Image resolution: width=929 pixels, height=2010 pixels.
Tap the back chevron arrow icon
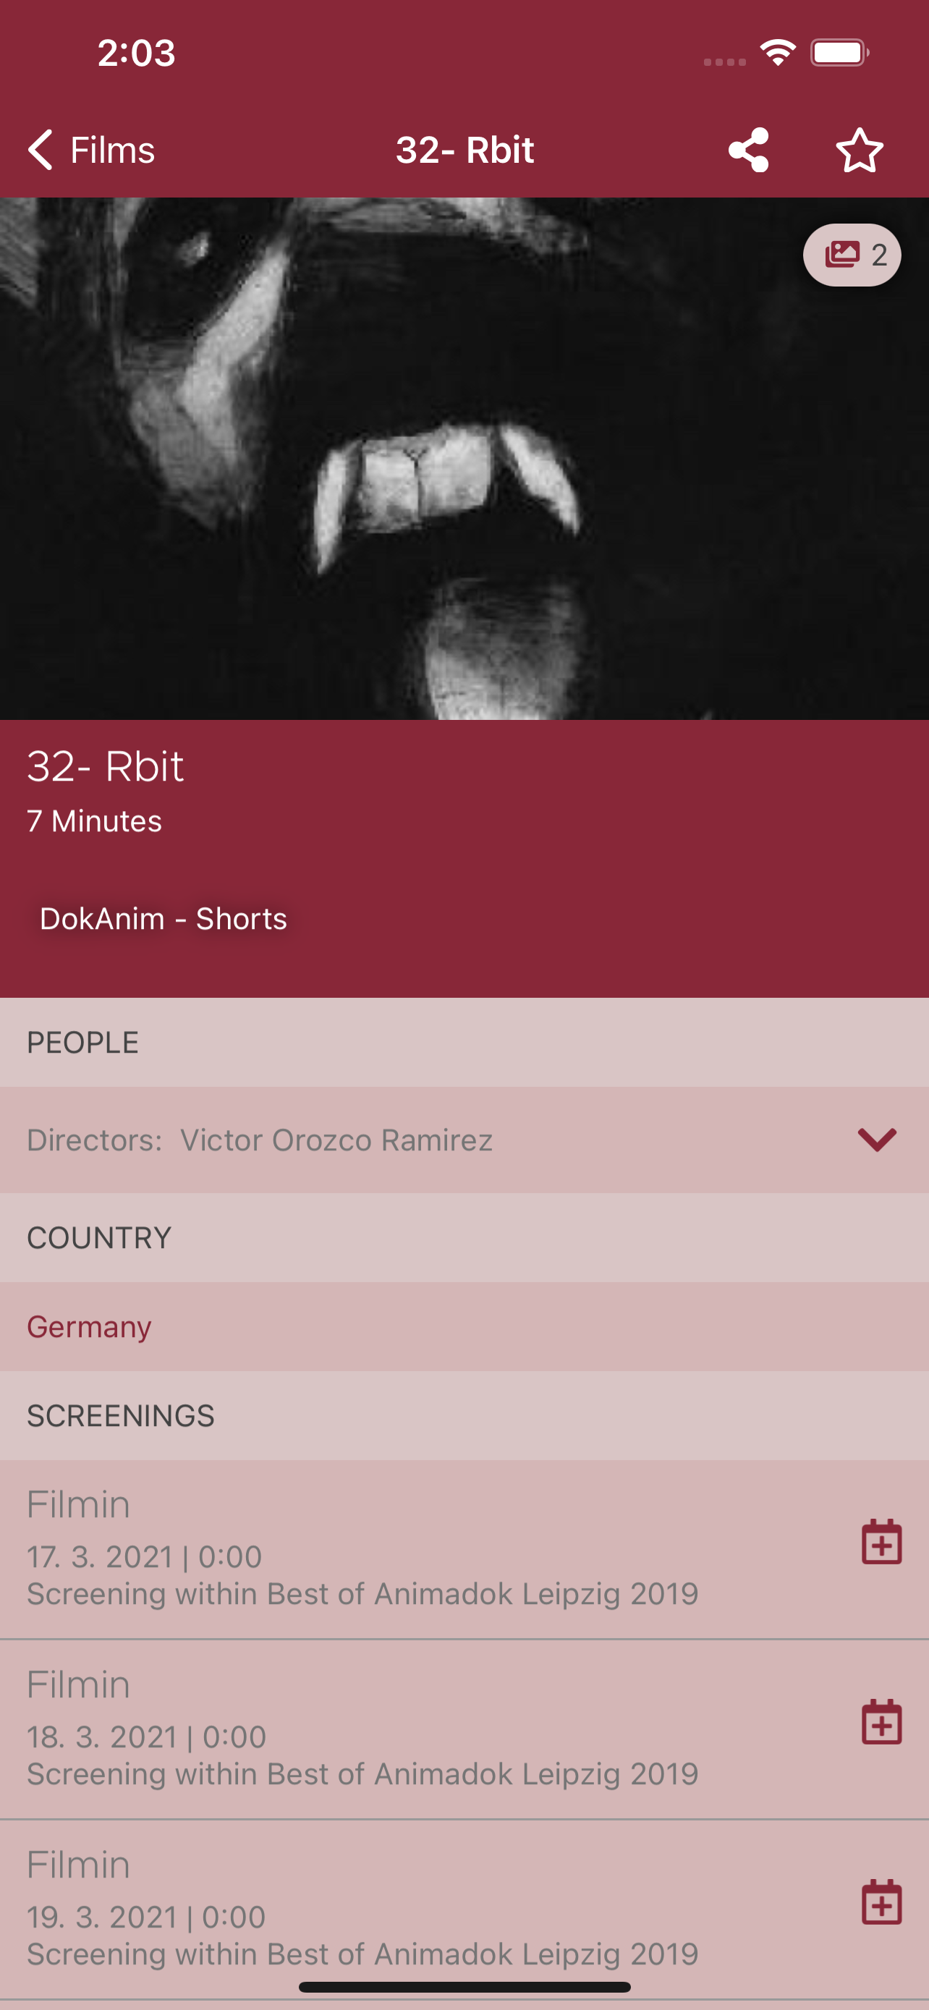[x=41, y=150]
